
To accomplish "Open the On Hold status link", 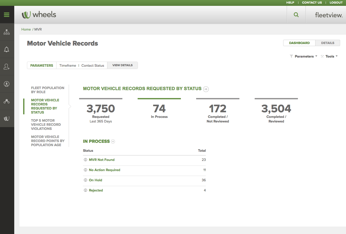I will (95, 180).
